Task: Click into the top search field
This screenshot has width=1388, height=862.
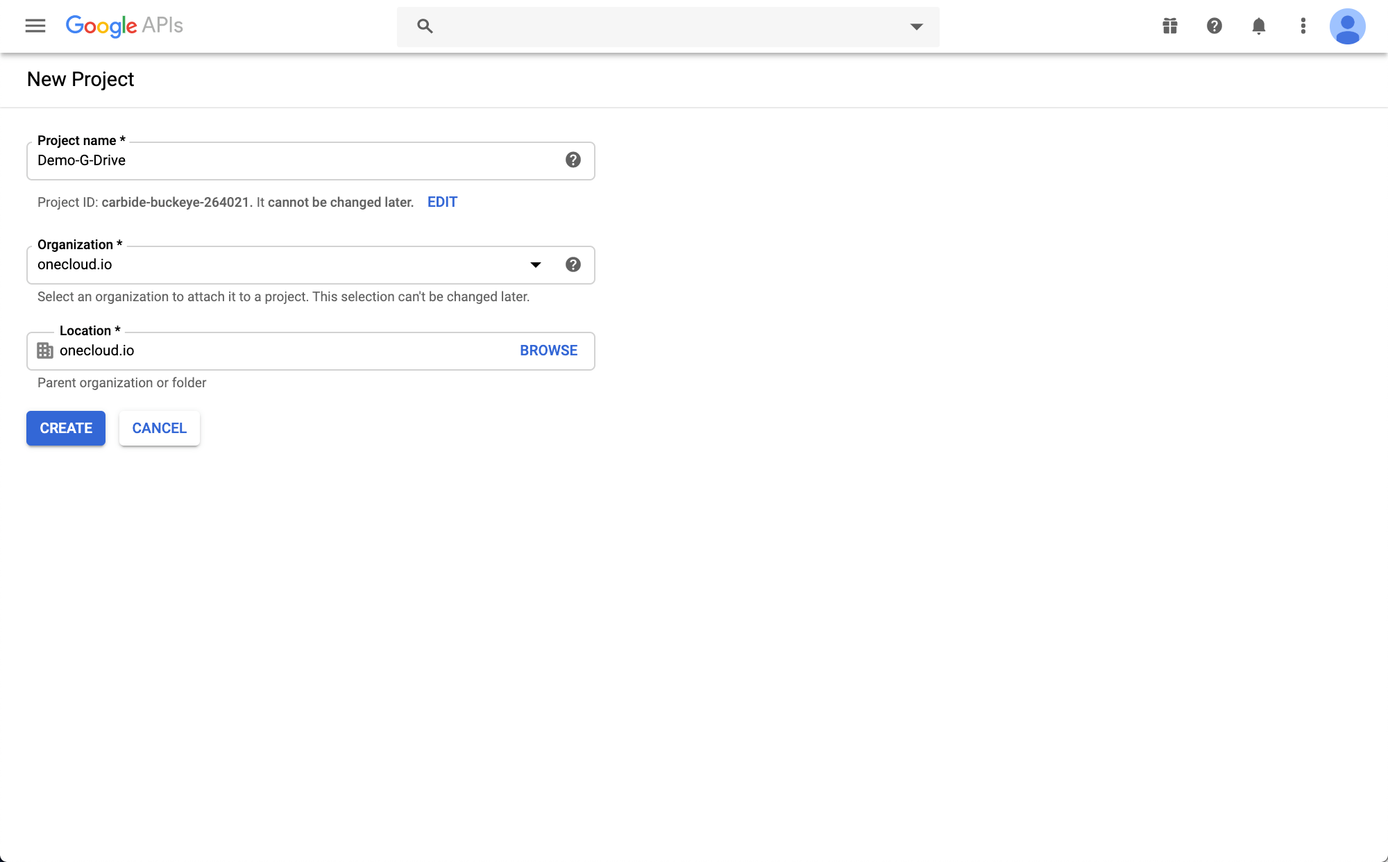Action: pos(666,26)
